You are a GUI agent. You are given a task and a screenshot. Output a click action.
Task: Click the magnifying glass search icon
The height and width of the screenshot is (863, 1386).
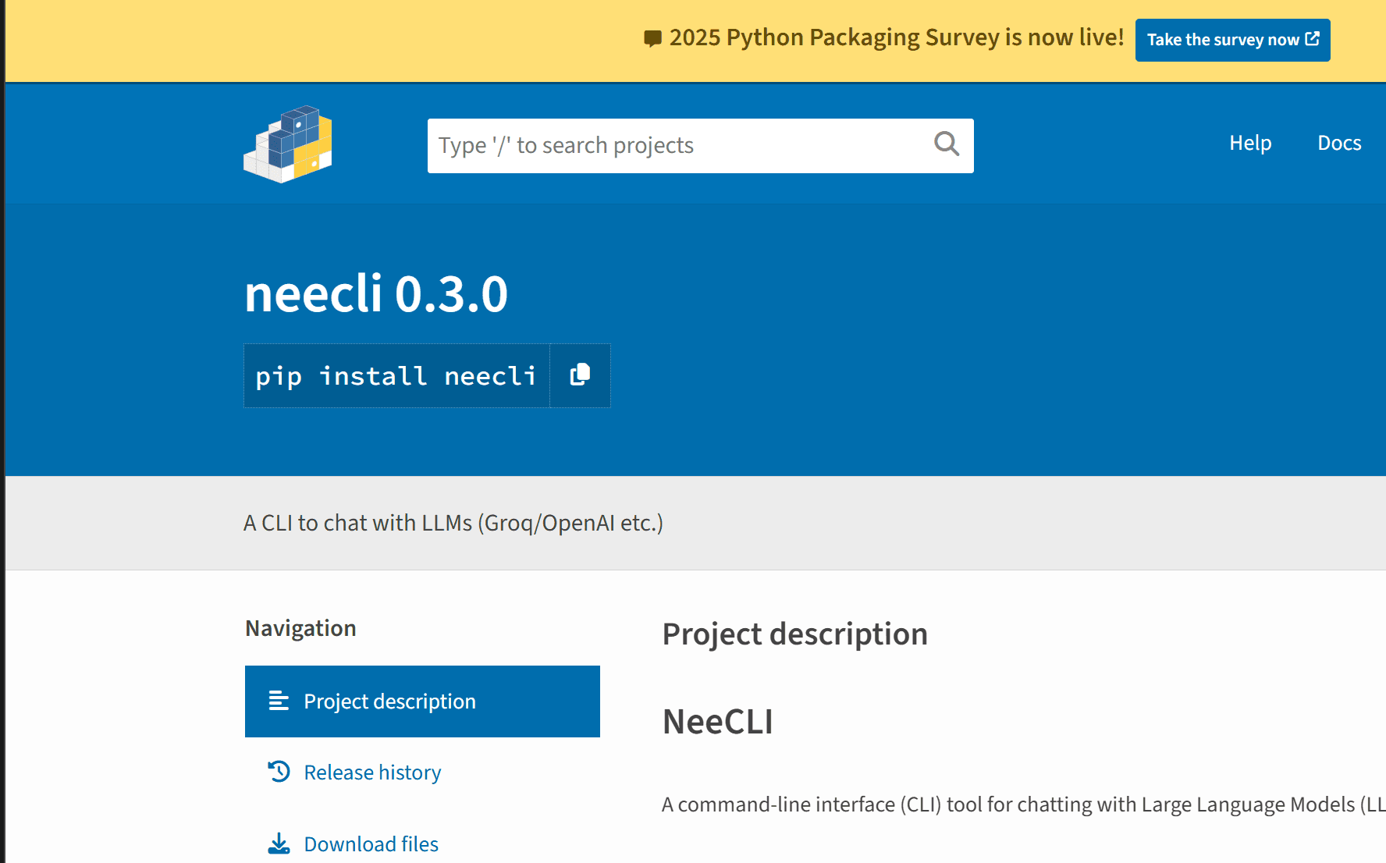click(946, 144)
